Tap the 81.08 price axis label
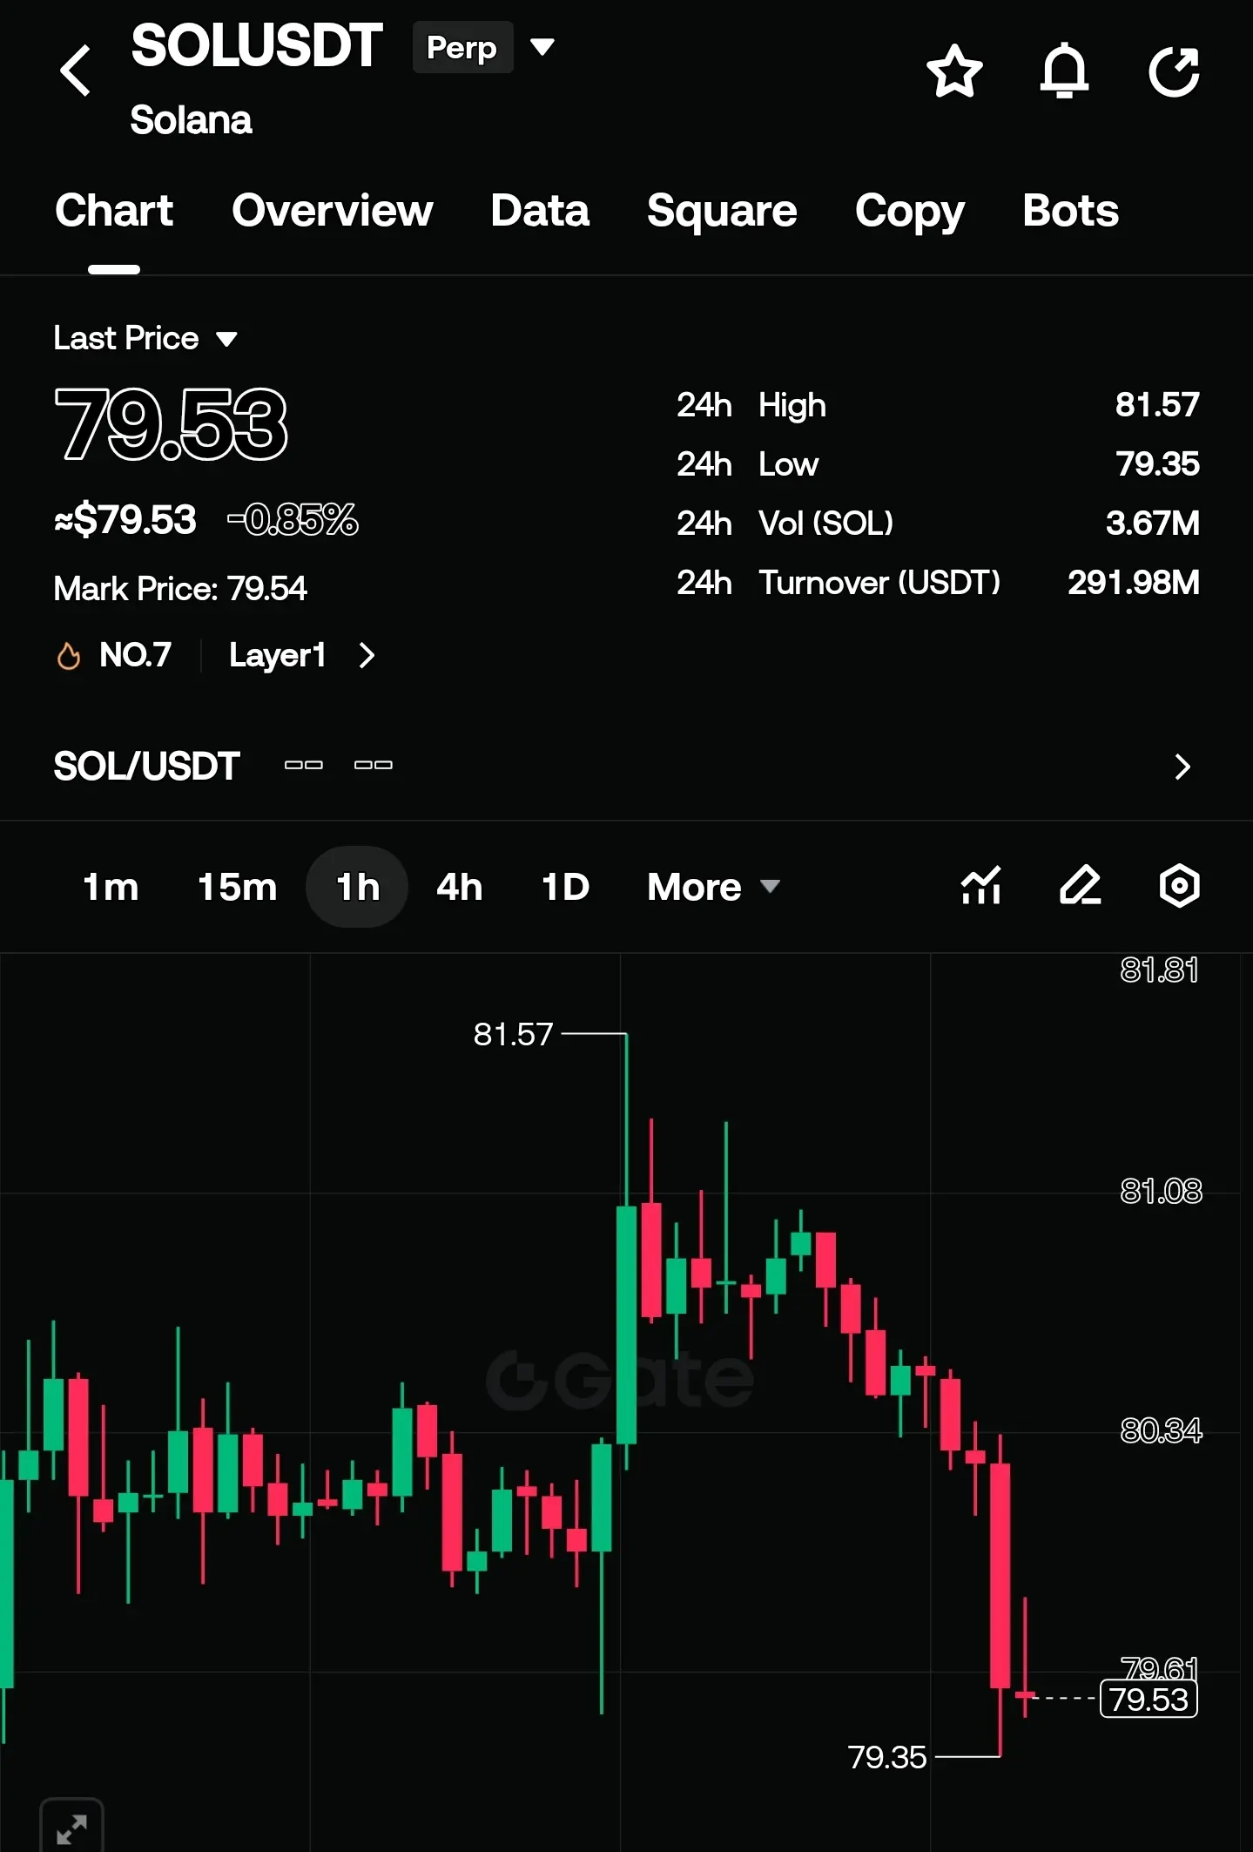The image size is (1253, 1852). tap(1161, 1191)
